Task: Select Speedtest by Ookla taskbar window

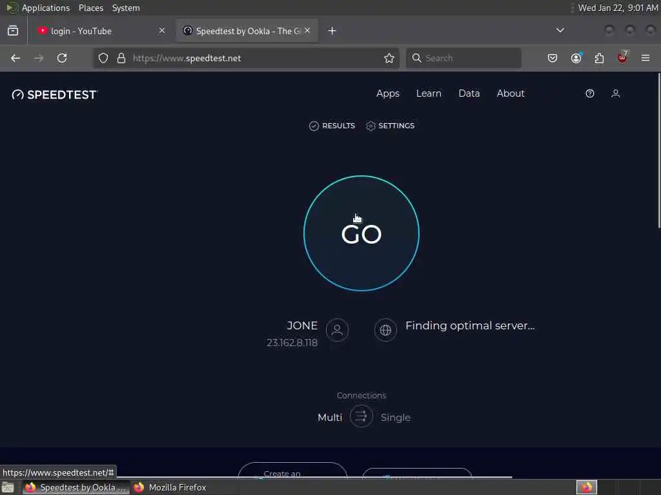Action: point(76,487)
